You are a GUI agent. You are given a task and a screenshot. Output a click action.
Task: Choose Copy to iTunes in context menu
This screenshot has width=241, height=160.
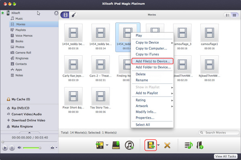tap(152, 54)
